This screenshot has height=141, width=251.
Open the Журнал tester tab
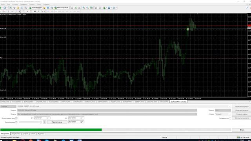pyautogui.click(x=41, y=134)
